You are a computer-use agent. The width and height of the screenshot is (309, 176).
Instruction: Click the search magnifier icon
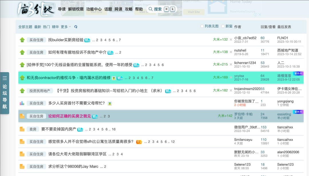tap(150, 9)
